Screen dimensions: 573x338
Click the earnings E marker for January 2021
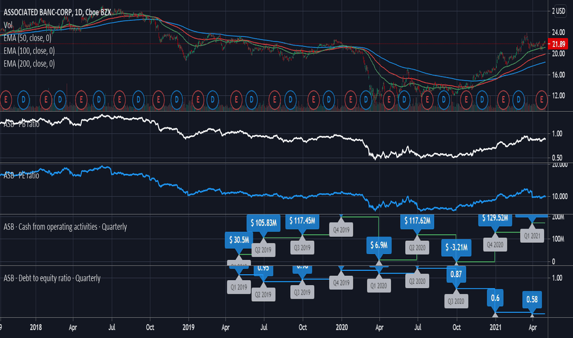click(503, 100)
